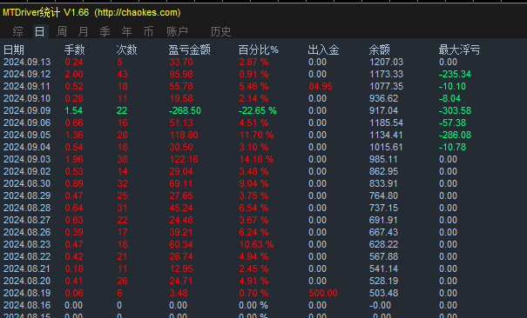
Task: Click the 14.16 % percentage cell
Action: [256, 159]
